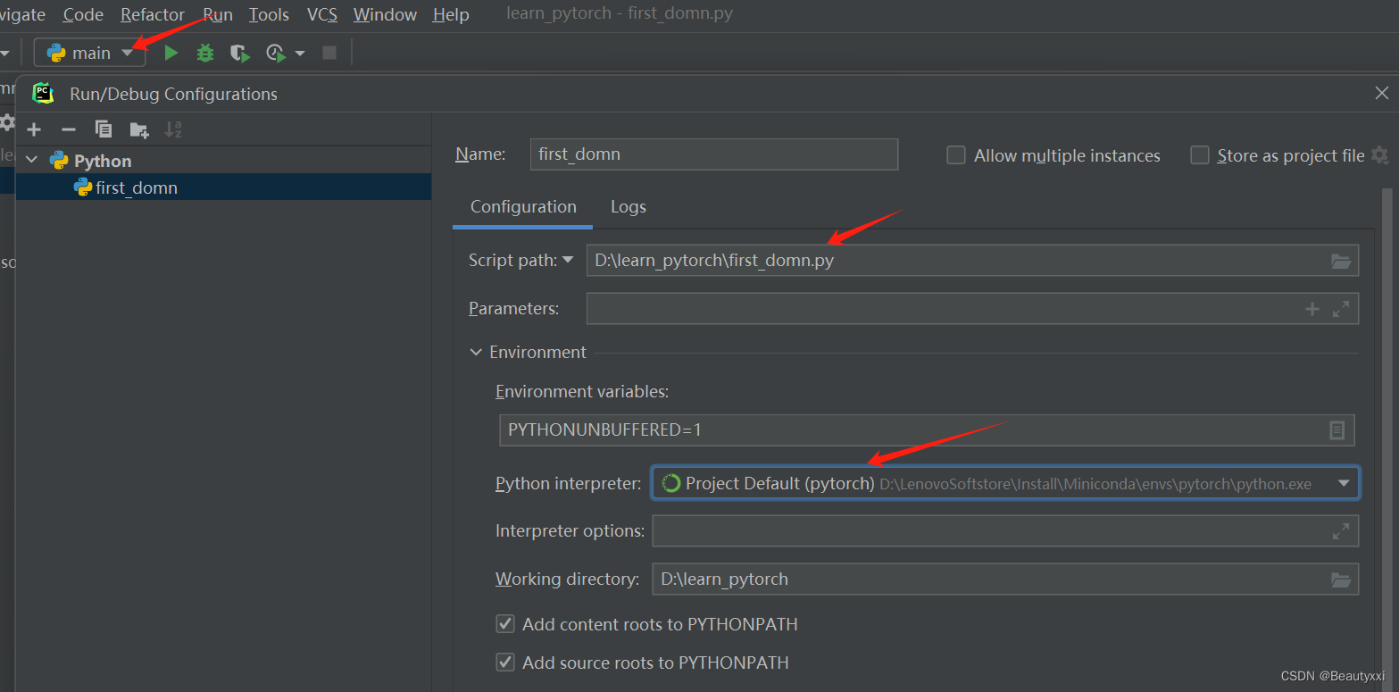Open the Run menu
The width and height of the screenshot is (1399, 692).
point(218,15)
